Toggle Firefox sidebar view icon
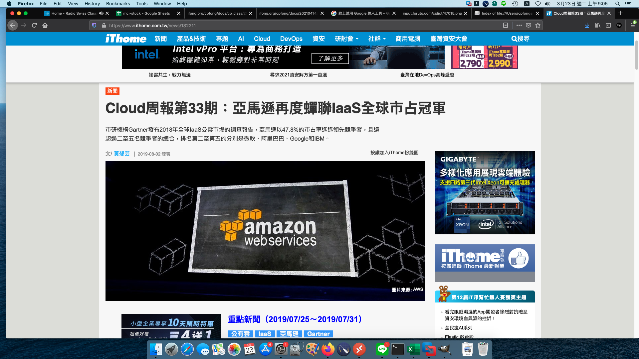 (x=608, y=25)
